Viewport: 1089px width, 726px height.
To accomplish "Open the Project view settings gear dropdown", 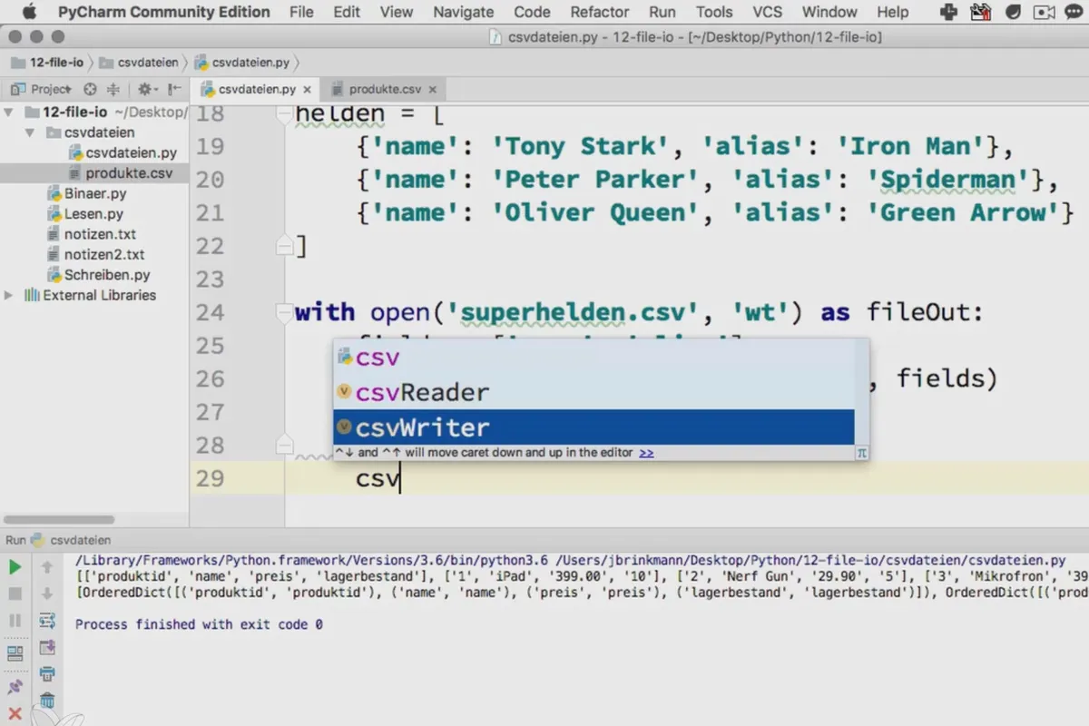I will pyautogui.click(x=146, y=89).
